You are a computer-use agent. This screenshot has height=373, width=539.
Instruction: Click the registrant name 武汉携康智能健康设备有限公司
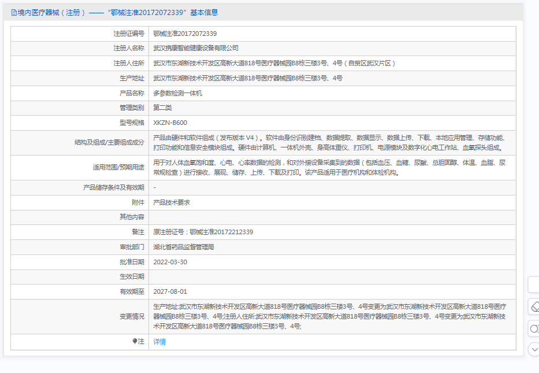point(195,48)
